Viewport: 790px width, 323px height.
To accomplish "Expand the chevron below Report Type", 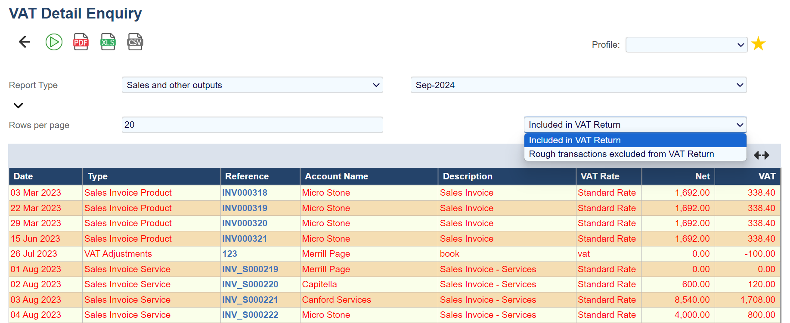I will click(x=18, y=105).
